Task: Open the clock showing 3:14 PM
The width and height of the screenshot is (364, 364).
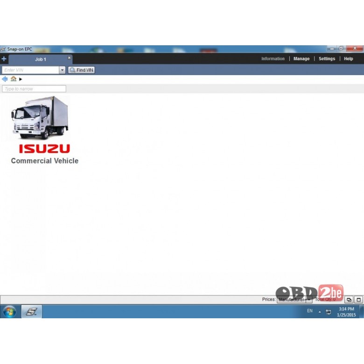Action: (346, 312)
